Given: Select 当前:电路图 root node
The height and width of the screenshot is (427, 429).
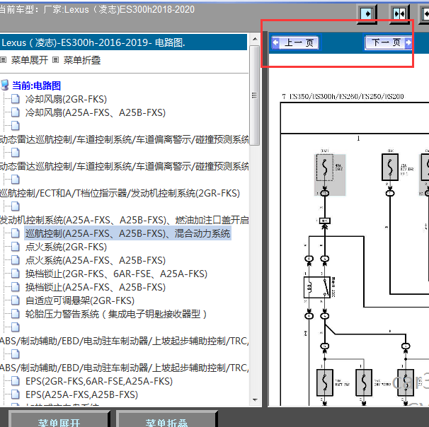Looking at the screenshot, I should pyautogui.click(x=36, y=86).
